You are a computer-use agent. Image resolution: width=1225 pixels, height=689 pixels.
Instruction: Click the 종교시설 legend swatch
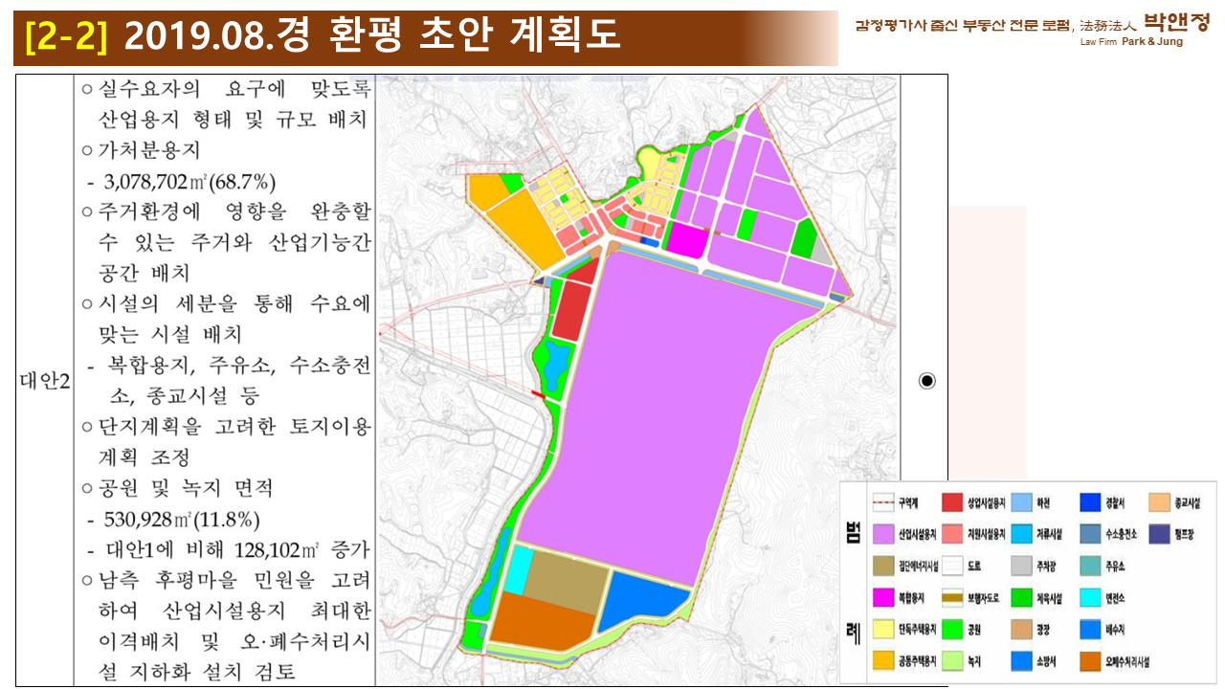[x=1161, y=502]
